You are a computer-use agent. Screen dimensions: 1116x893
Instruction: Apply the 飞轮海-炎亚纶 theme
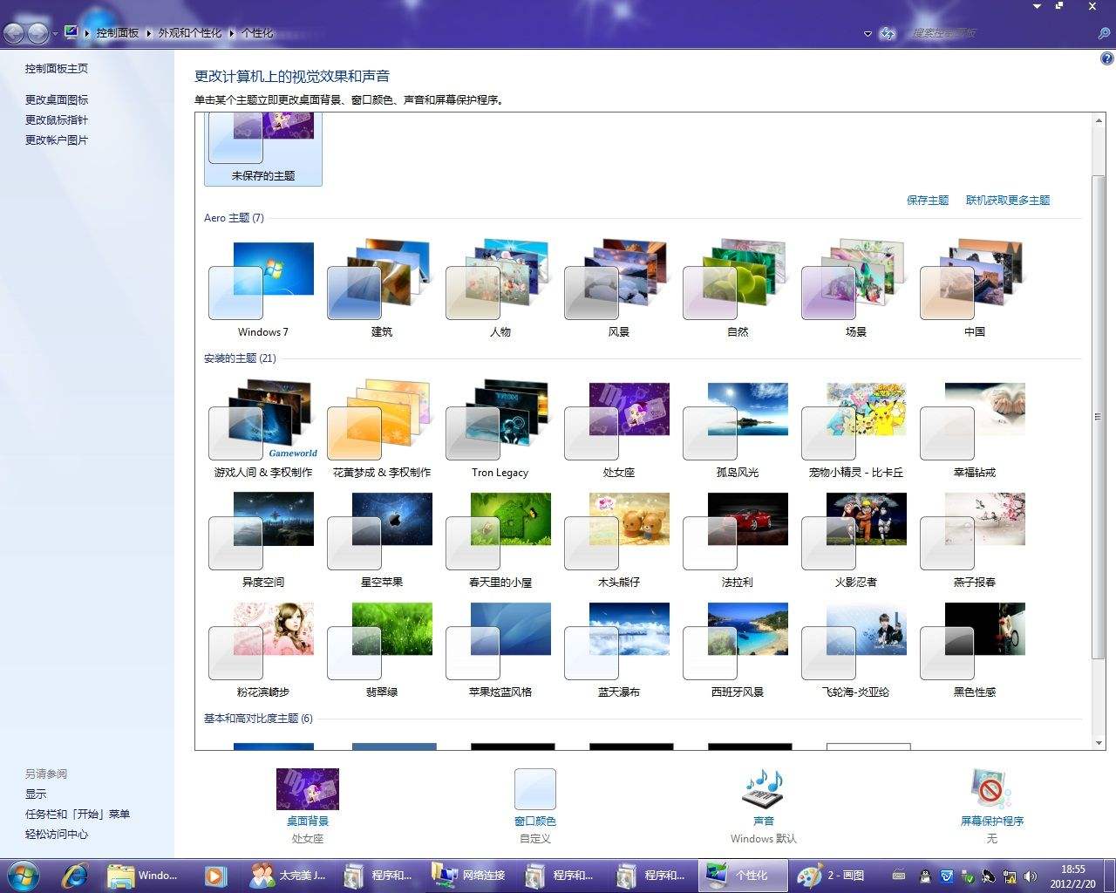pyautogui.click(x=855, y=649)
